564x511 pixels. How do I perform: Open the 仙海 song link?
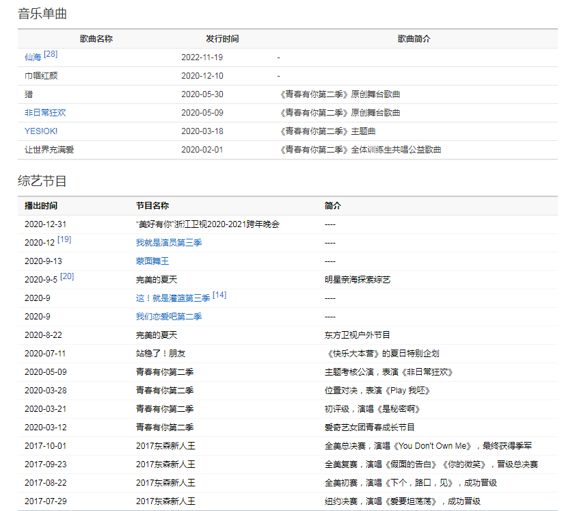(x=33, y=57)
